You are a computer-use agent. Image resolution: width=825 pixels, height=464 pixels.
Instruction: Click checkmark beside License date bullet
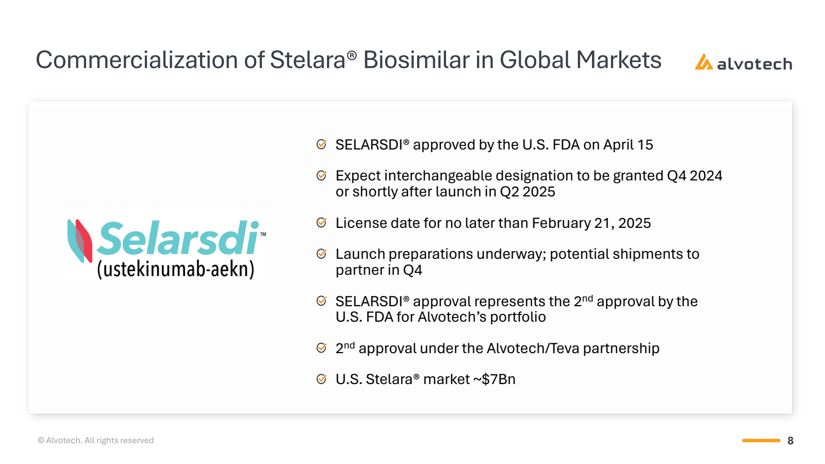point(321,223)
